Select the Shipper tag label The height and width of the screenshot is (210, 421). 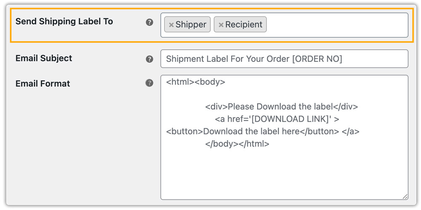[x=191, y=25]
